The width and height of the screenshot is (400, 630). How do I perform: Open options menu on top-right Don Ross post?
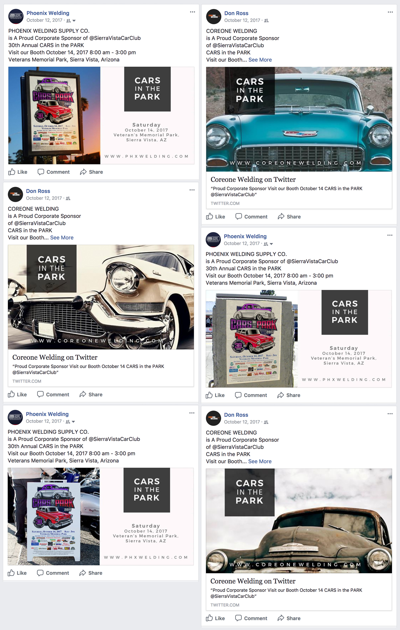390,12
